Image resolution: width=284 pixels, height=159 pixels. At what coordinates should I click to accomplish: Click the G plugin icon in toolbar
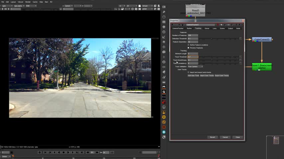pos(164,92)
